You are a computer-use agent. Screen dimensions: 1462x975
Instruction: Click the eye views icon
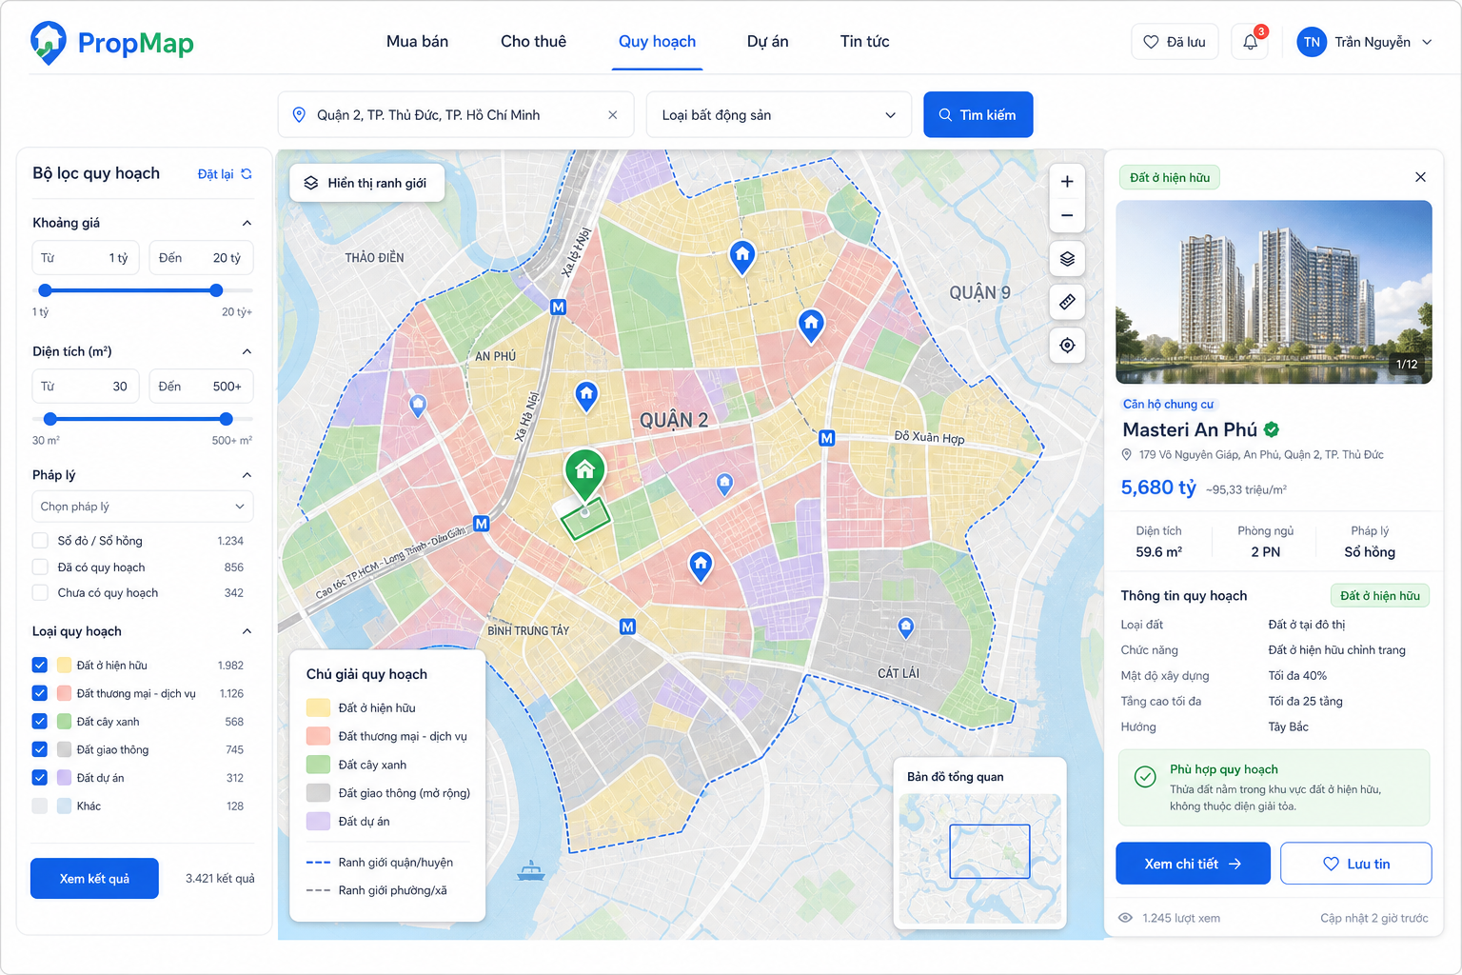[1125, 918]
